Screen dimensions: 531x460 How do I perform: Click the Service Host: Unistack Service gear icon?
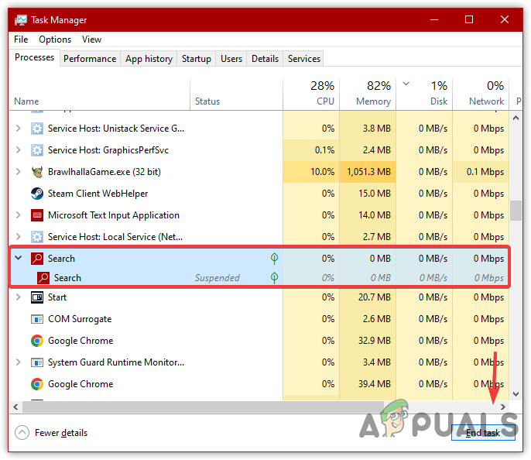coord(37,129)
